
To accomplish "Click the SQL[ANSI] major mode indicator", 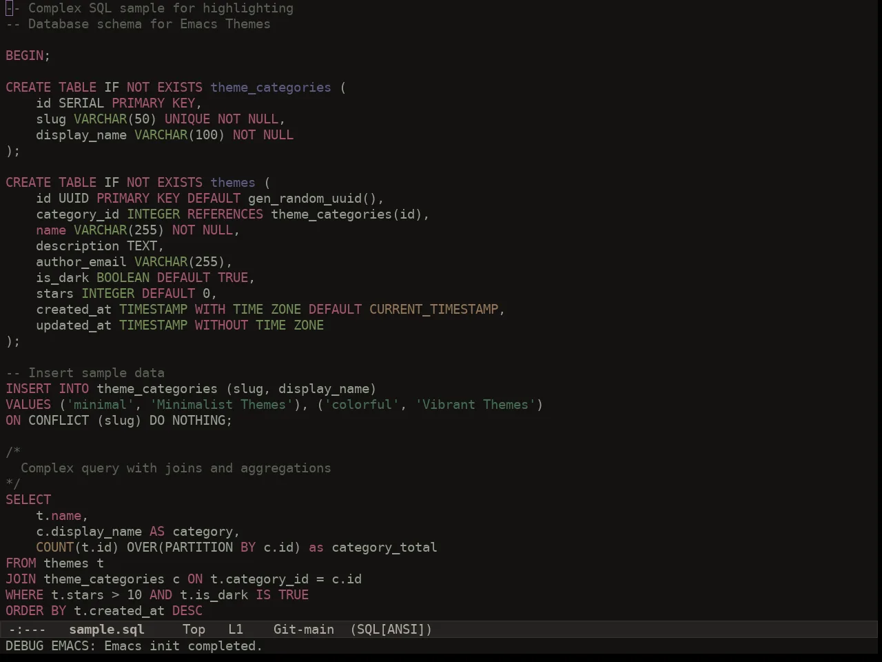I will point(391,630).
